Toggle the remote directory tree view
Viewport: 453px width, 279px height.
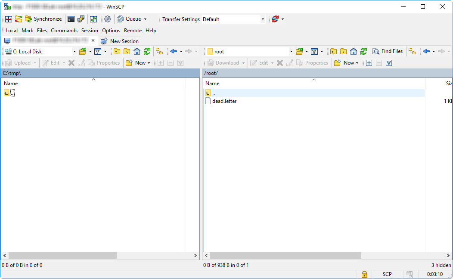click(412, 51)
